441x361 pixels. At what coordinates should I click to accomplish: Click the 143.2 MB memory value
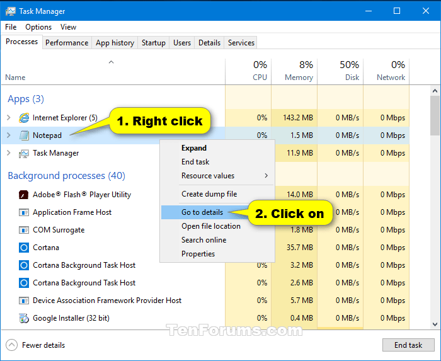298,118
